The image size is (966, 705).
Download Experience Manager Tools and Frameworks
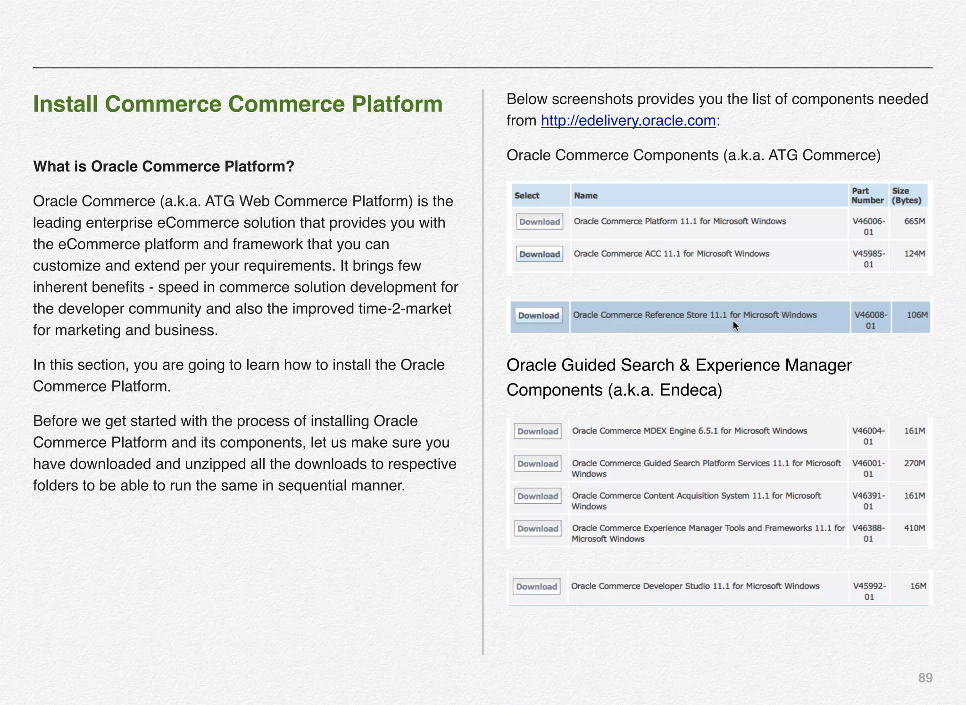coord(538,529)
